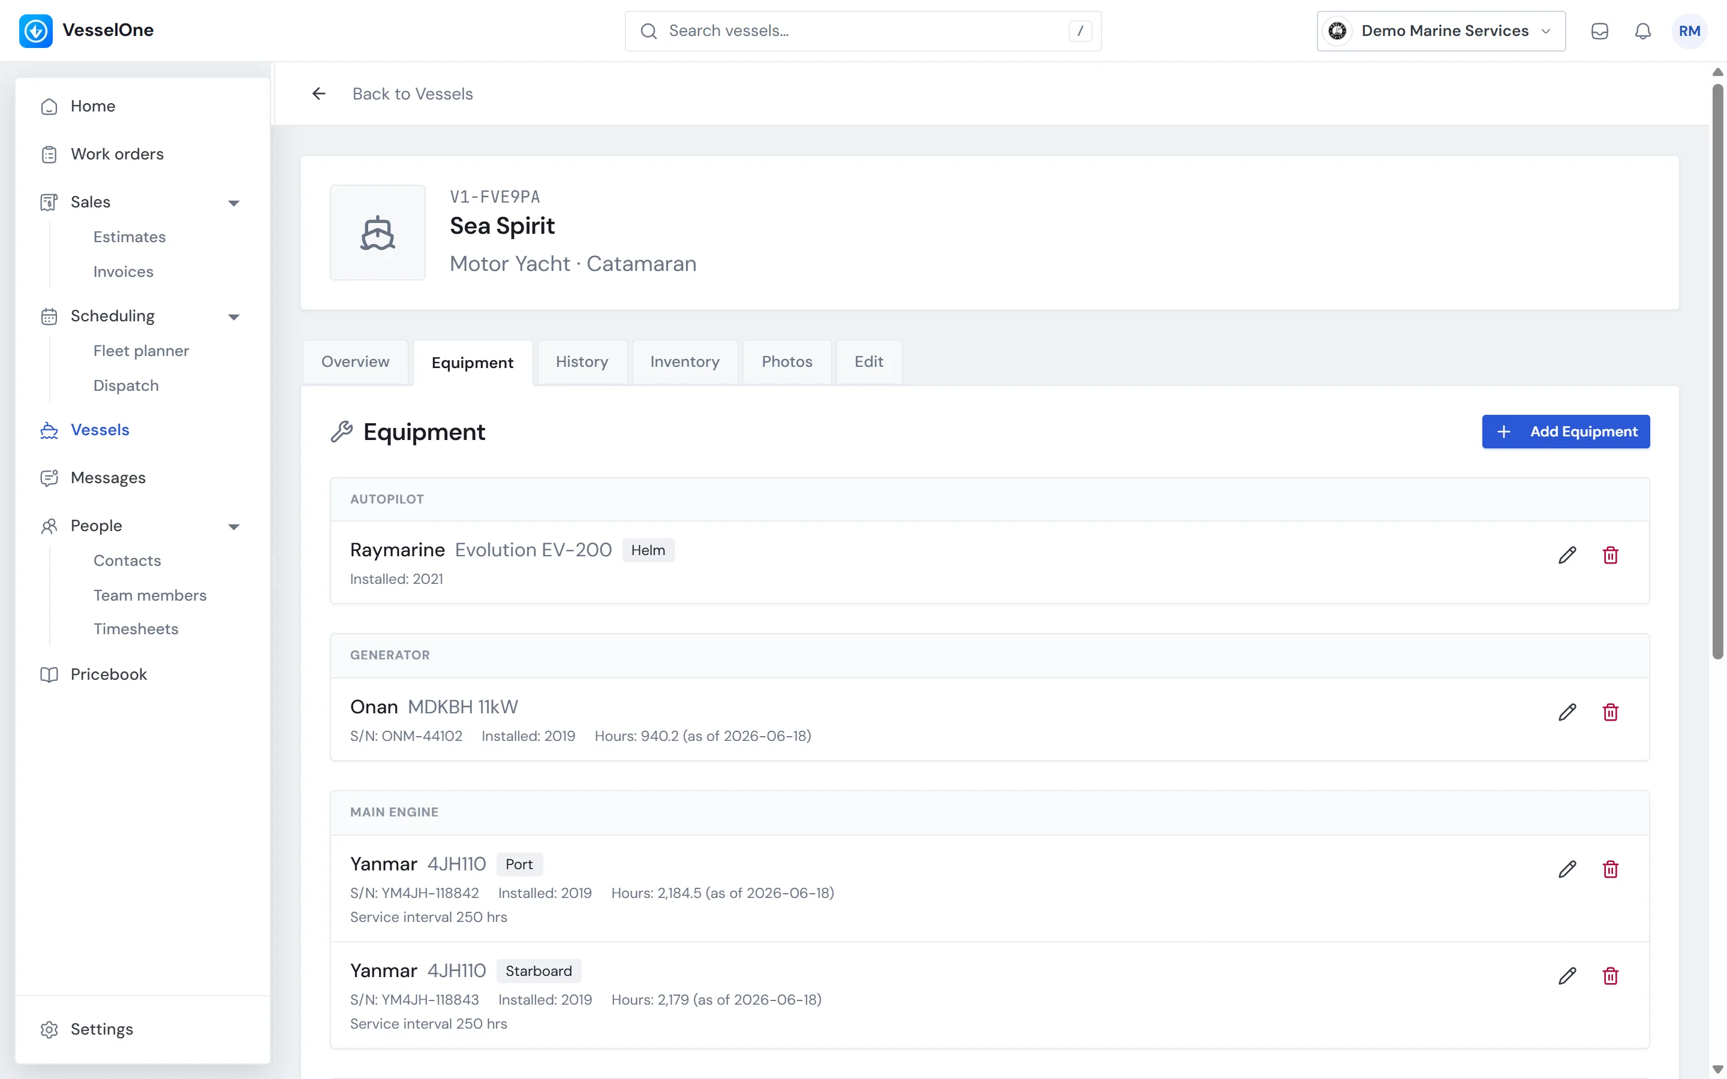Open the Photos tab
This screenshot has width=1727, height=1079.
coord(787,362)
